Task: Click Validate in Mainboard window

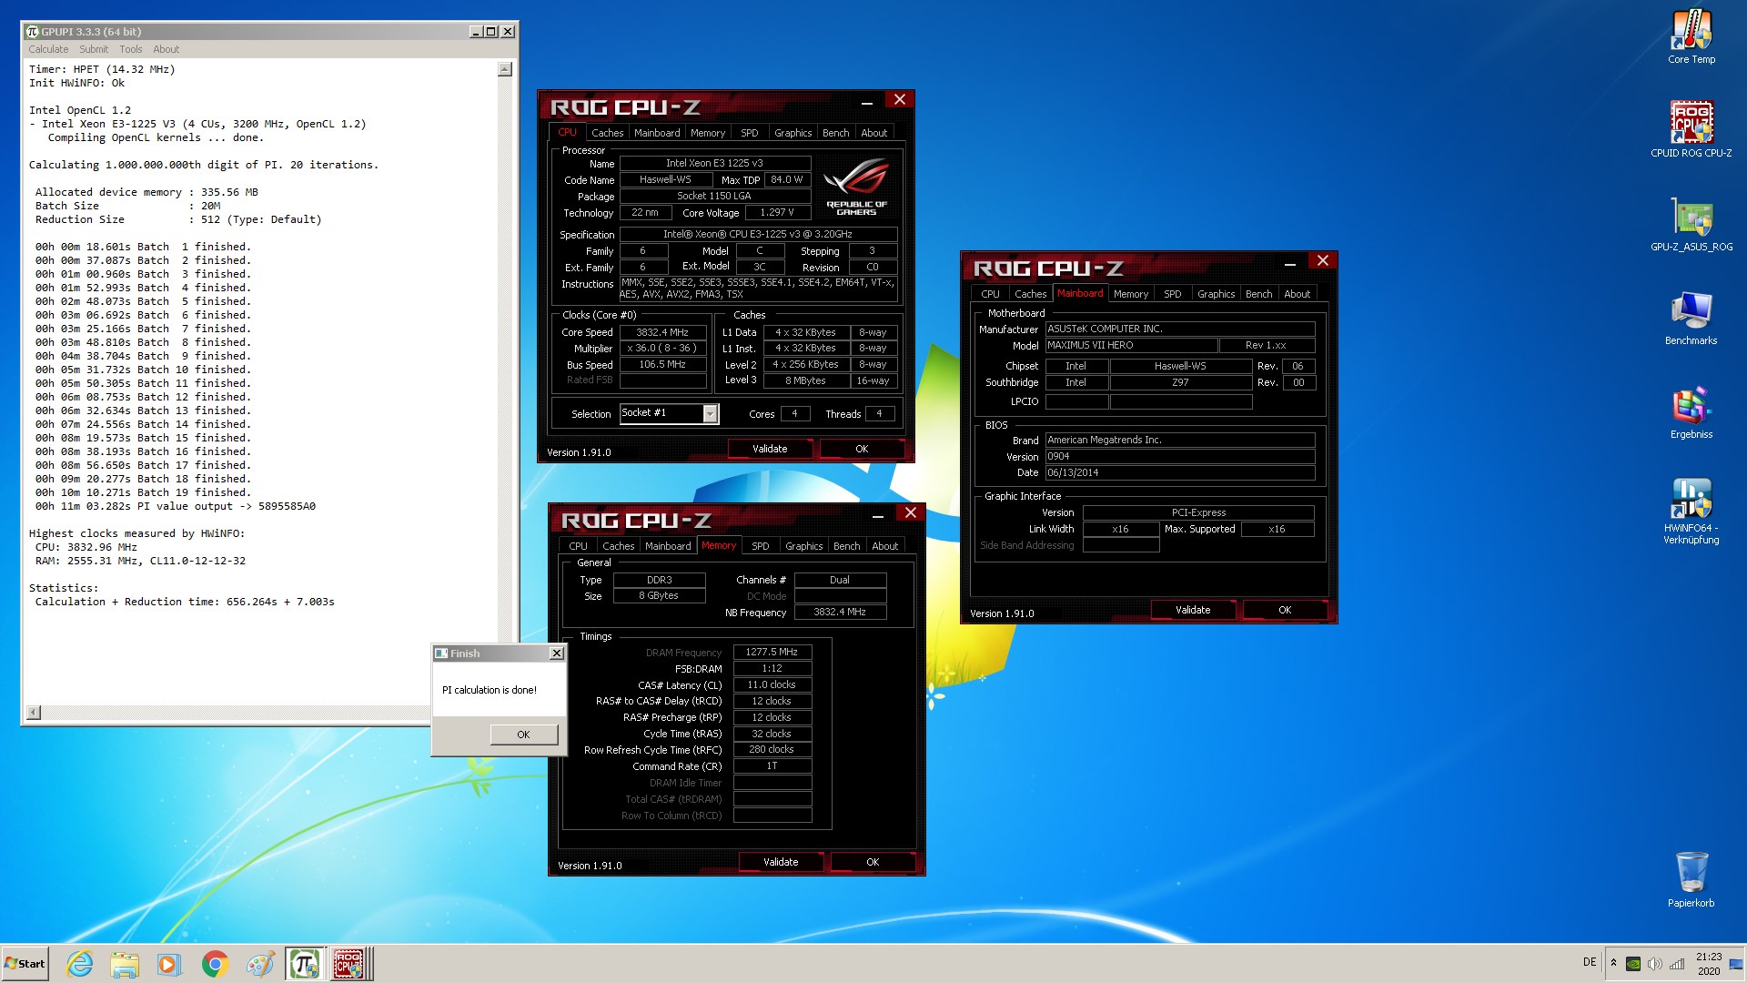Action: click(x=1193, y=610)
